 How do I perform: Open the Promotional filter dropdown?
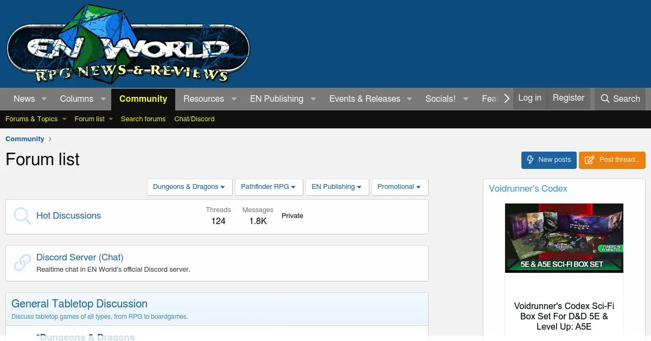tap(400, 187)
